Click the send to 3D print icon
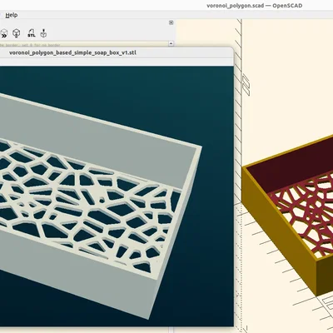 (x=43, y=33)
